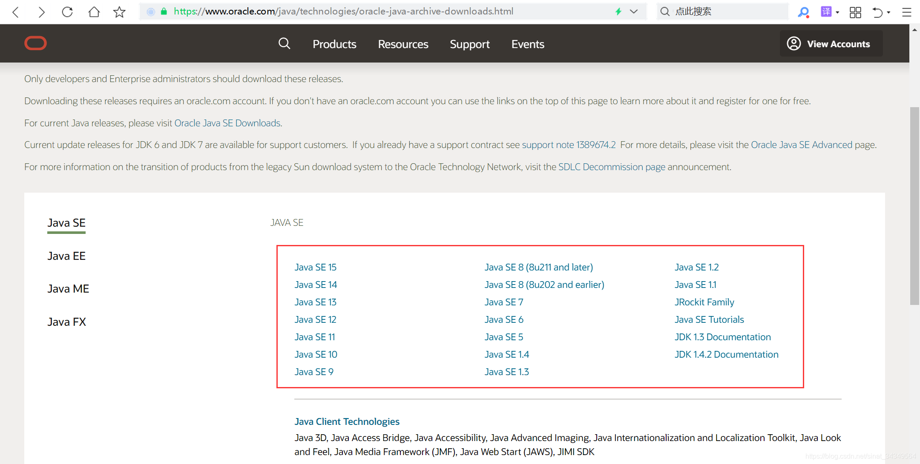This screenshot has width=920, height=464.
Task: Click the scrollbar up arrow
Action: 914,30
